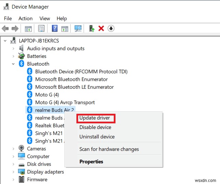The height and width of the screenshot is (184, 220).
Task: Select the second realme Buds entry
Action: [50, 118]
